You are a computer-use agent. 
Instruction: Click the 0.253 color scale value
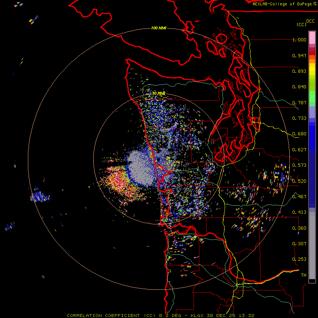(x=299, y=259)
